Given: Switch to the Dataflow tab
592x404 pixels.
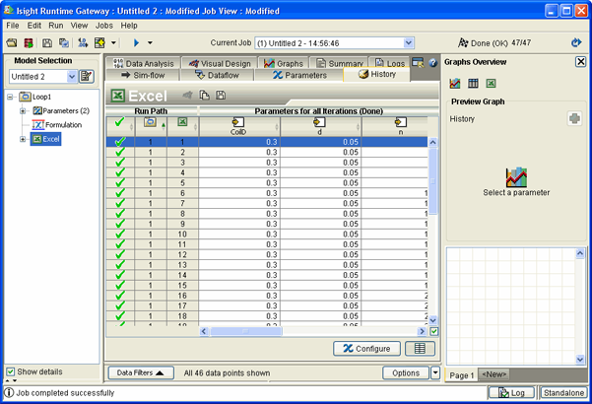Looking at the screenshot, I should (x=217, y=75).
